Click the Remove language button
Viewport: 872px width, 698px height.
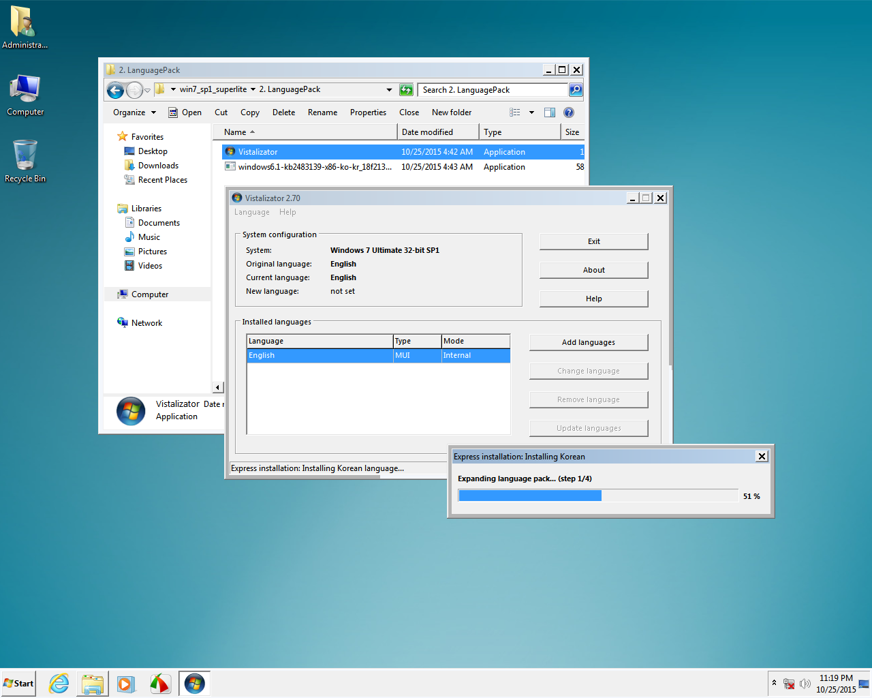(589, 399)
